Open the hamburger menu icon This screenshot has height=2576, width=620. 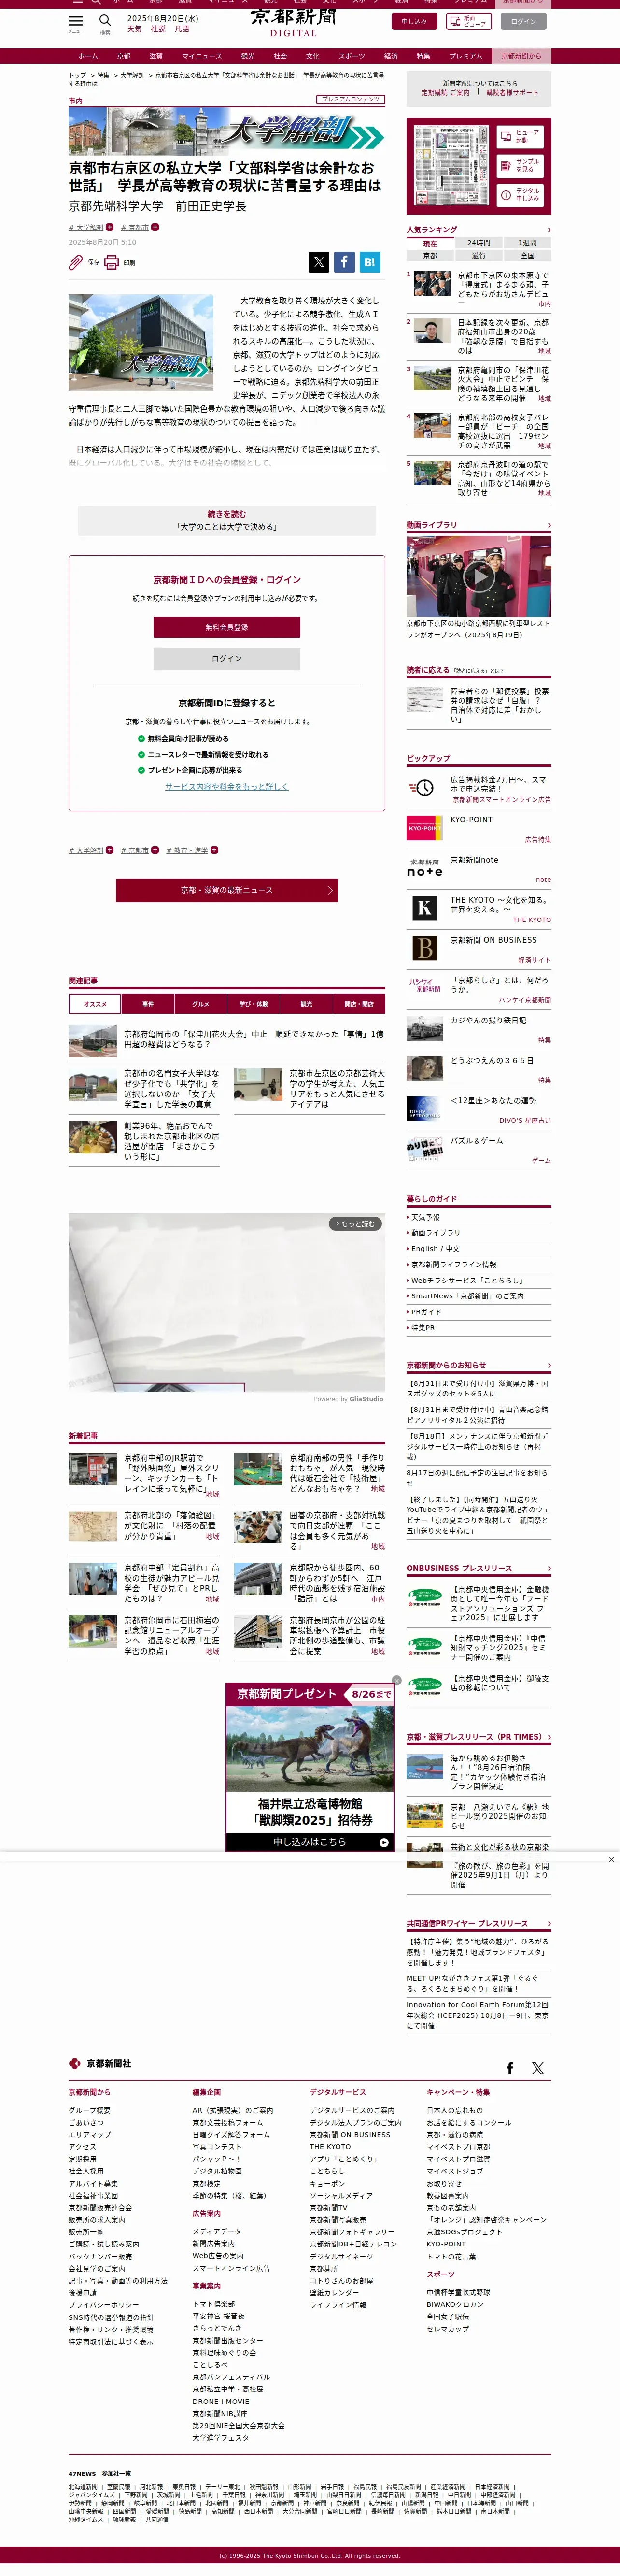coord(76,21)
